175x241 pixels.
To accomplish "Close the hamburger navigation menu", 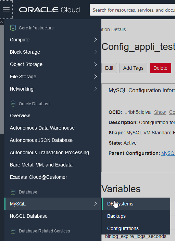I will pos(6,10).
